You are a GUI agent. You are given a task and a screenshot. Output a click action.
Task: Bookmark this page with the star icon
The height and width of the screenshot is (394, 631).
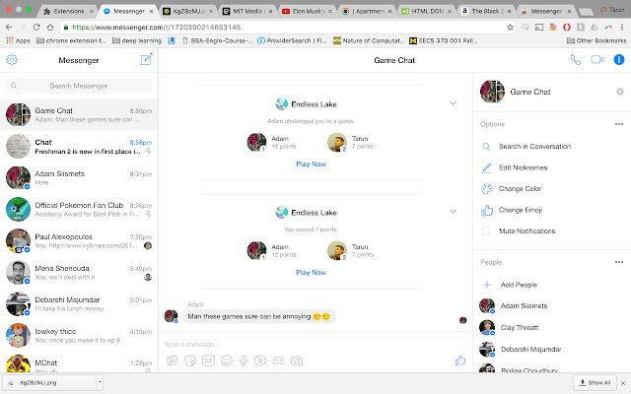click(510, 28)
